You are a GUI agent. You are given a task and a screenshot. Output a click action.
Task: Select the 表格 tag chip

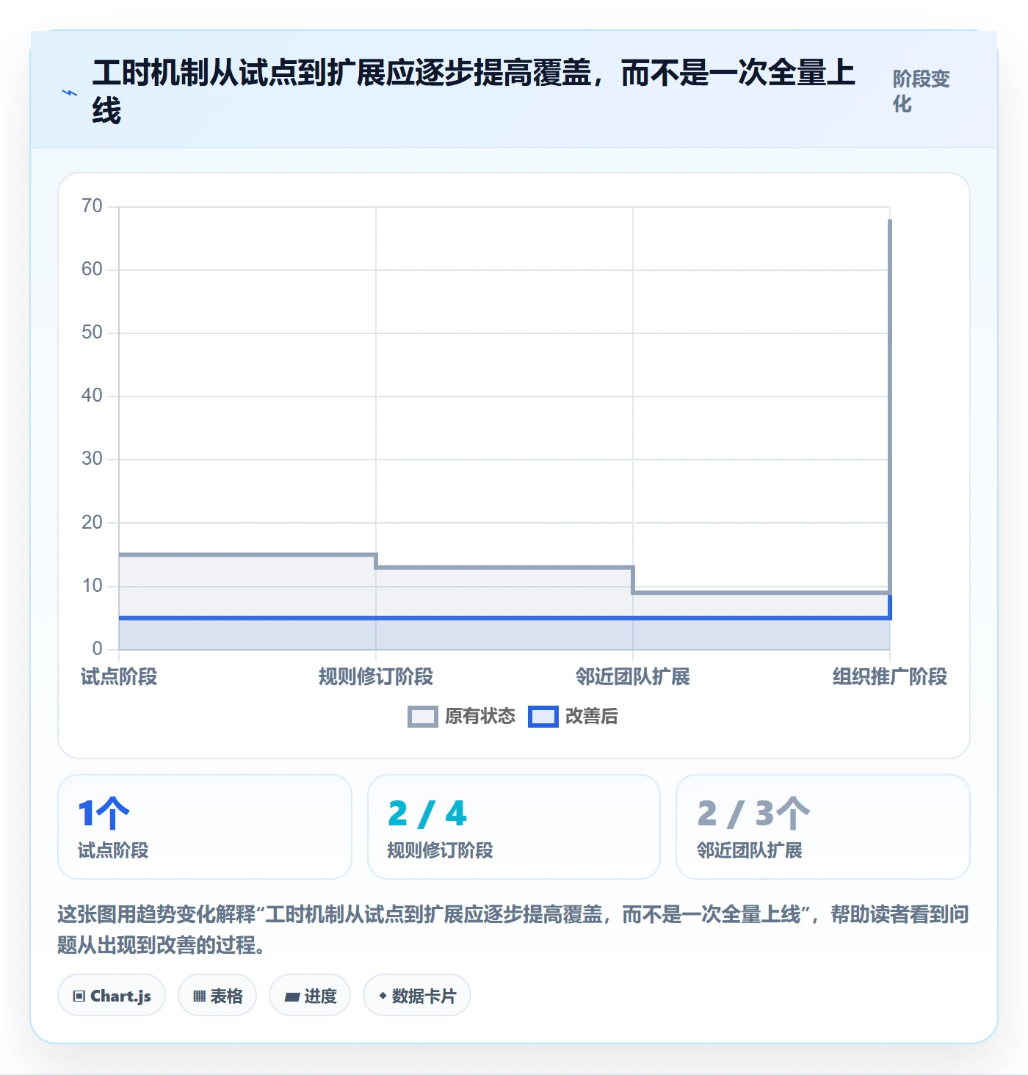point(217,996)
